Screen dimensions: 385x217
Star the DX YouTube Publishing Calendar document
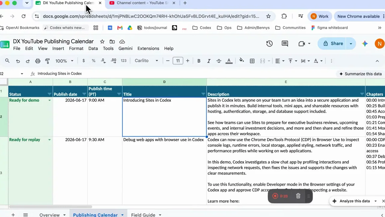[x=102, y=42]
